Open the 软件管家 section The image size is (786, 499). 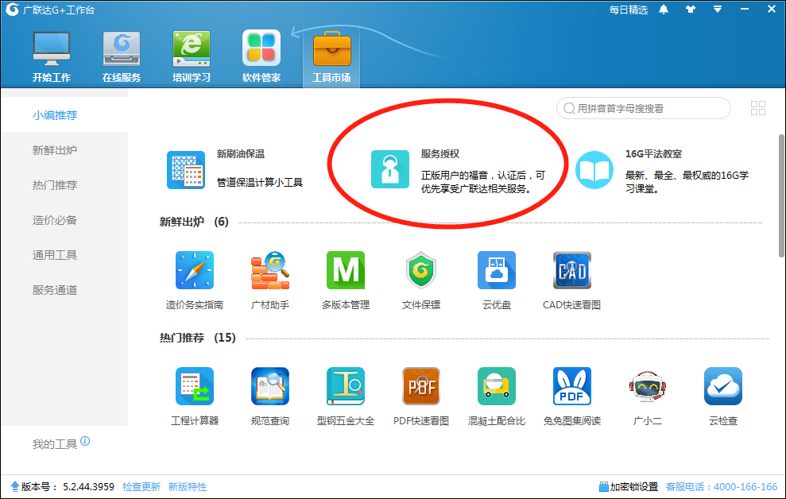pyautogui.click(x=261, y=56)
